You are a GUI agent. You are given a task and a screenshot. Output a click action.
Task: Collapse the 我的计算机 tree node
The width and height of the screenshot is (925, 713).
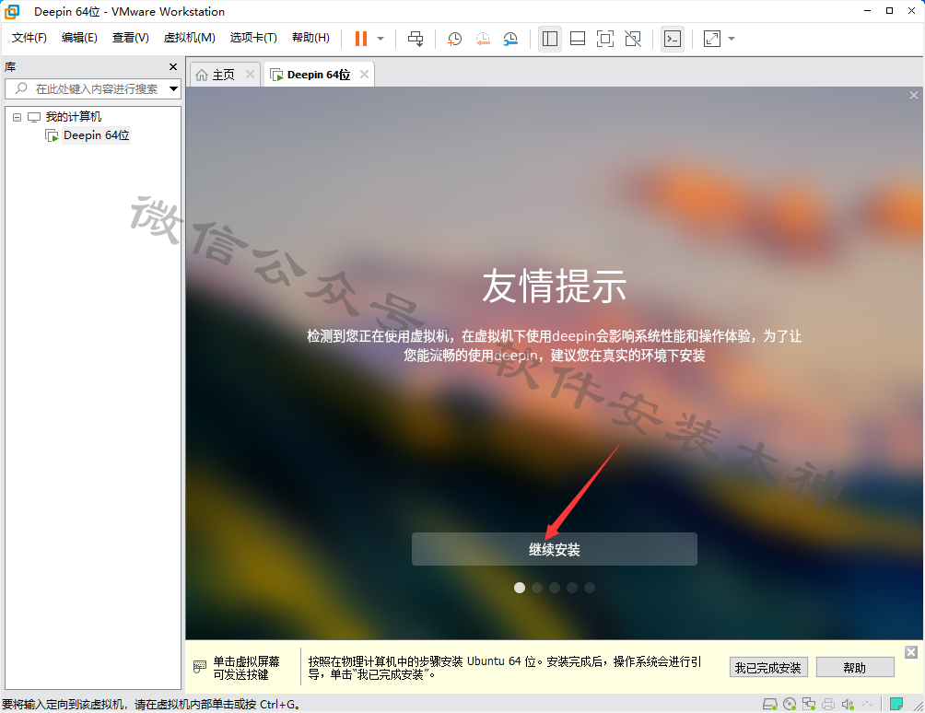[18, 117]
